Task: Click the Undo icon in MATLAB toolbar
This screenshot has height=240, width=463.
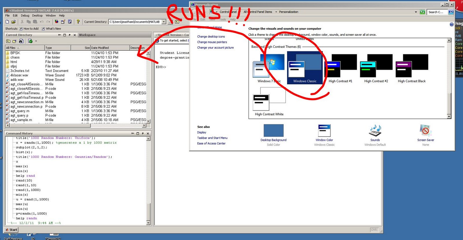Action: click(42, 22)
